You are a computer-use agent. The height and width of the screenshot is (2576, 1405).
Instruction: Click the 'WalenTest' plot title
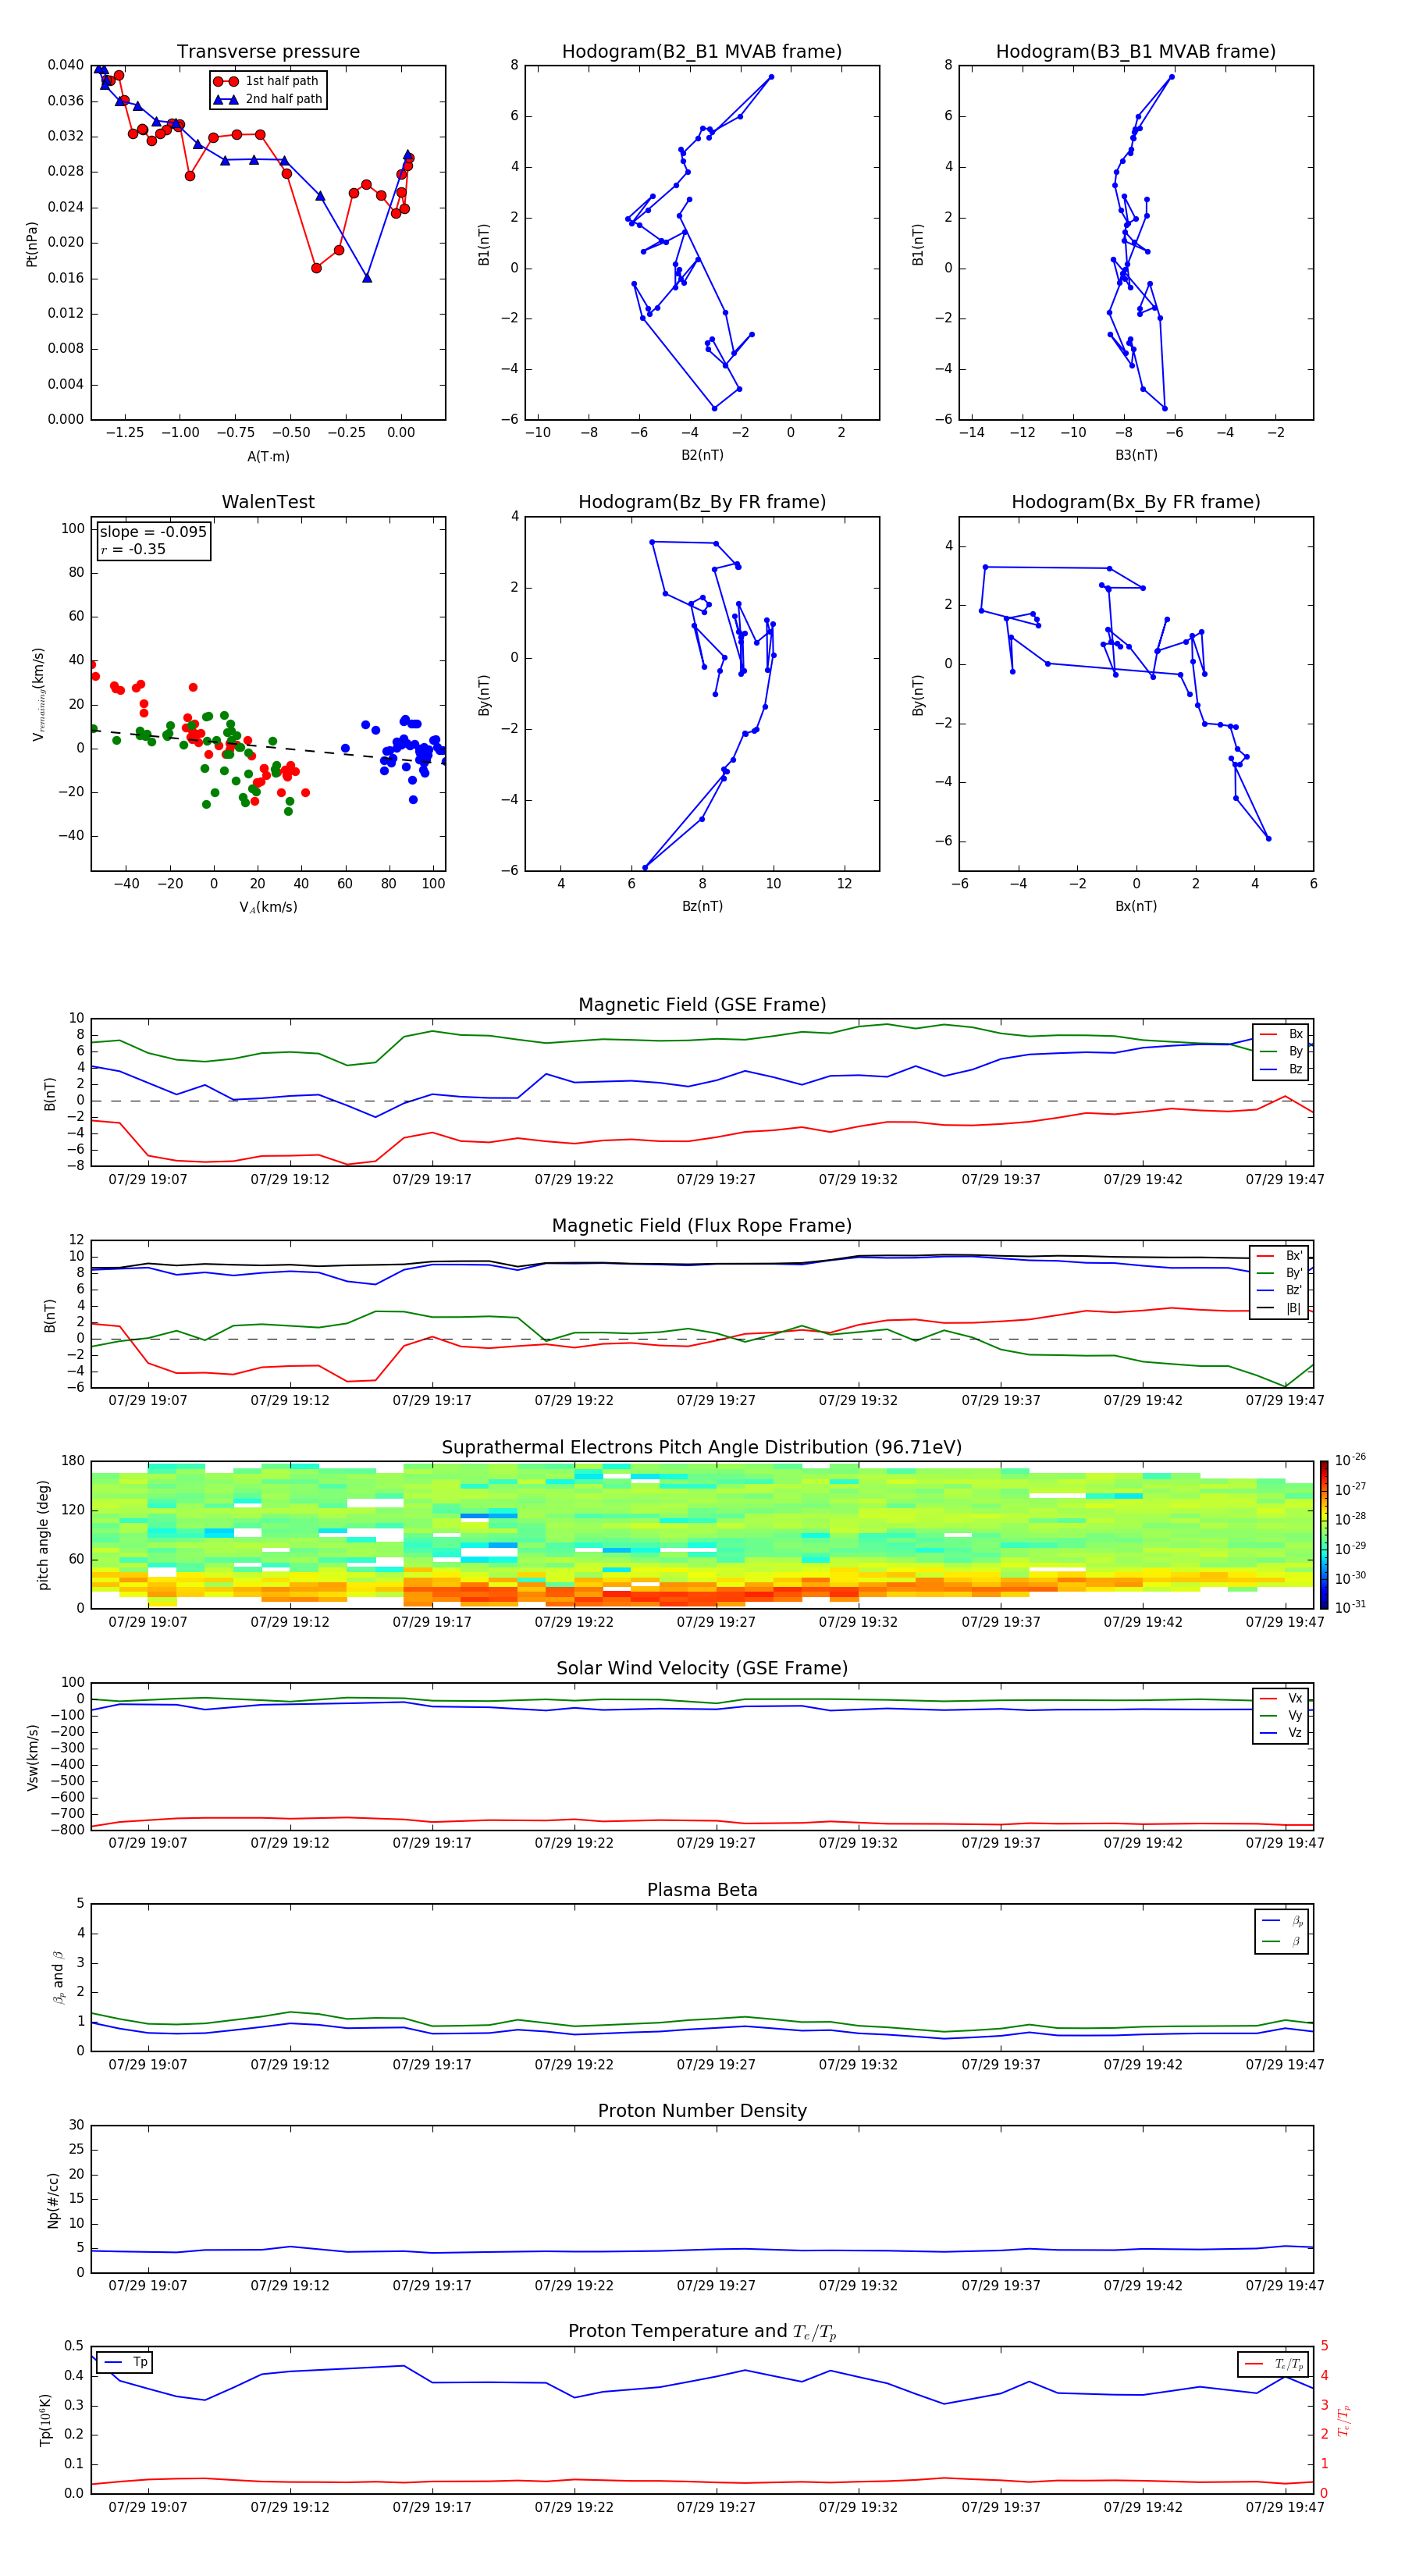[268, 502]
